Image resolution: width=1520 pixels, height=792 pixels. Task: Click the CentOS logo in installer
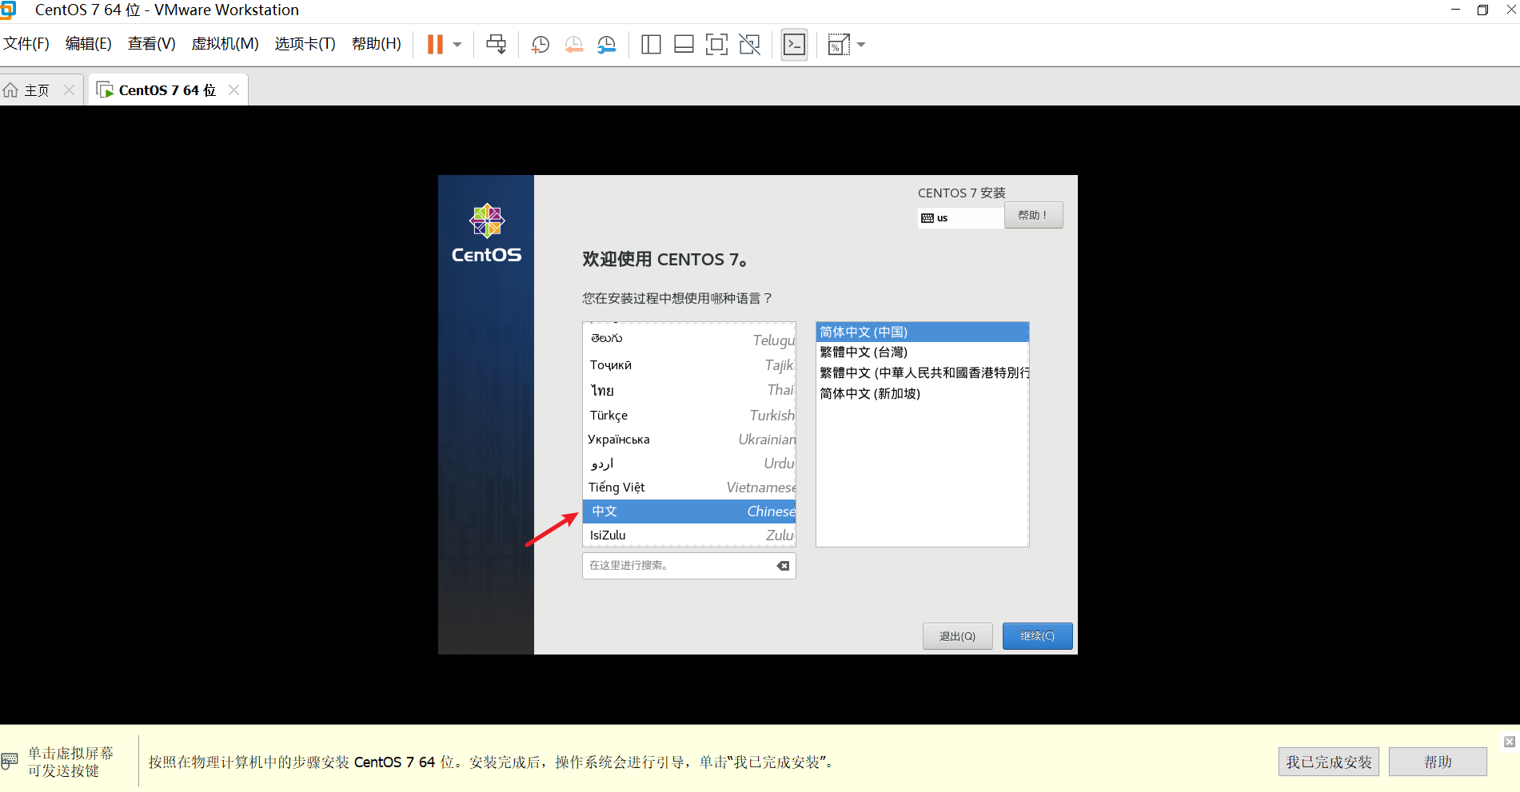click(486, 233)
